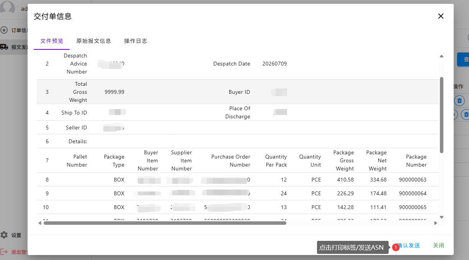Click package number 900000063
Screen dimensions: 469x260
(x=413, y=180)
